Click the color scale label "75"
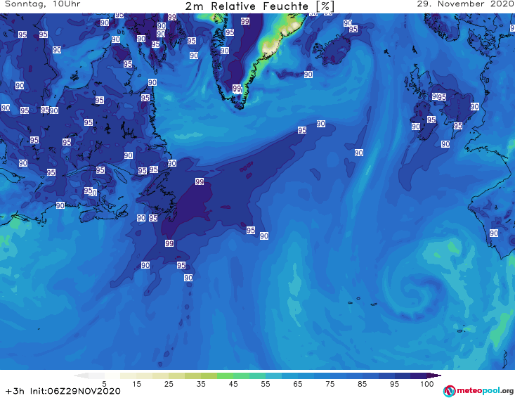Image resolution: width=515 pixels, height=398 pixels. 330,384
